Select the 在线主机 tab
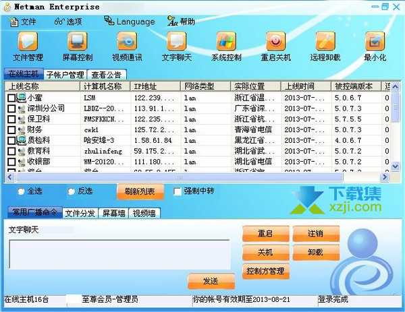 [24, 74]
